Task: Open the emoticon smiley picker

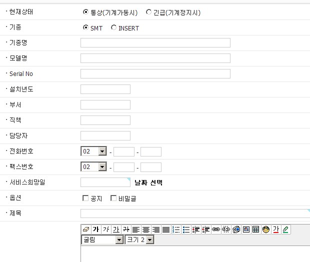Action: click(265, 229)
